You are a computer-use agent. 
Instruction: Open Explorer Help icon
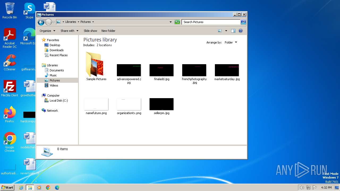click(241, 31)
